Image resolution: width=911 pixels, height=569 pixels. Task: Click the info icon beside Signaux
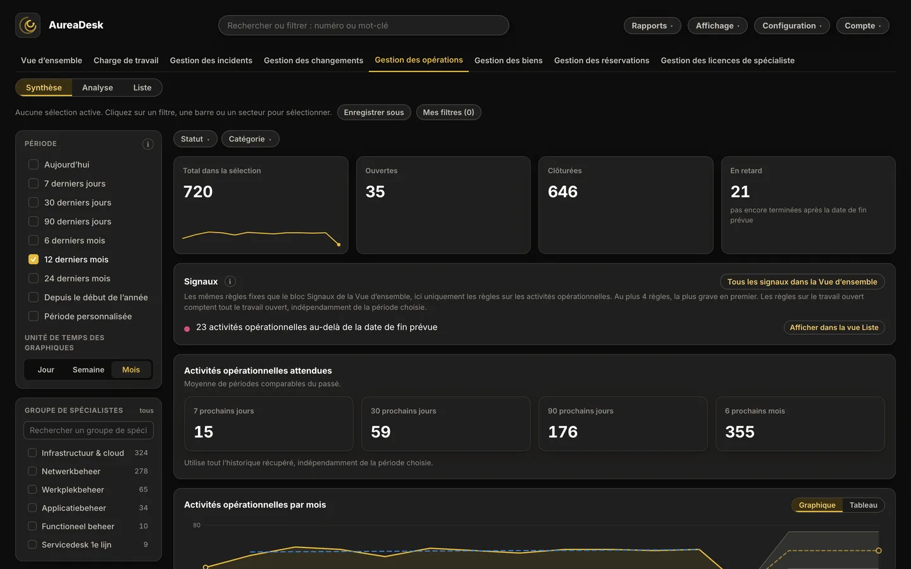230,281
